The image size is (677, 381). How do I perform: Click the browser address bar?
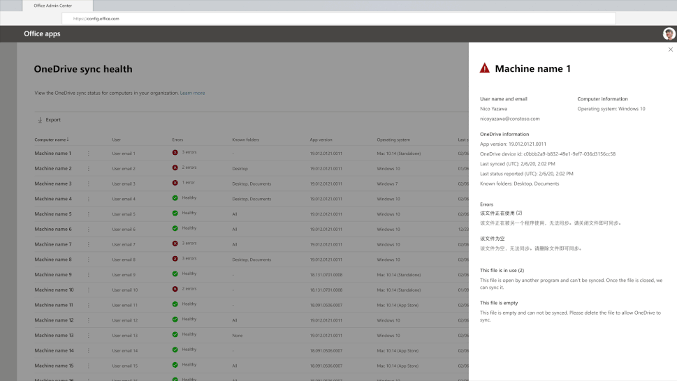335,19
